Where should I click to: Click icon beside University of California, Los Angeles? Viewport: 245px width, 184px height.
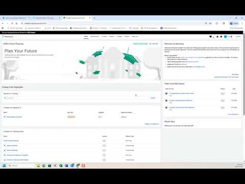click(5, 155)
